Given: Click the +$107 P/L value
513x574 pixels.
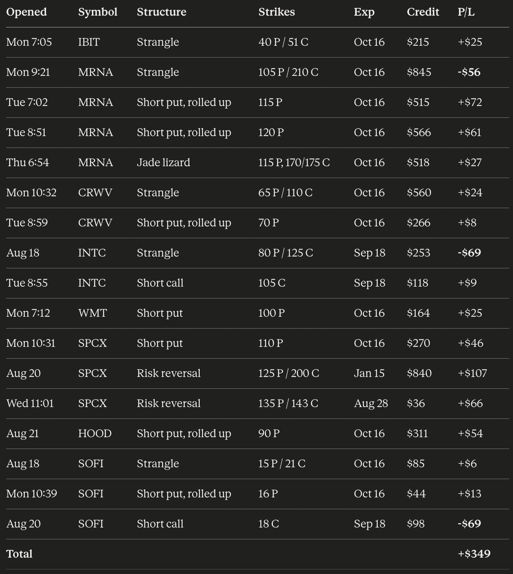Looking at the screenshot, I should tap(472, 373).
